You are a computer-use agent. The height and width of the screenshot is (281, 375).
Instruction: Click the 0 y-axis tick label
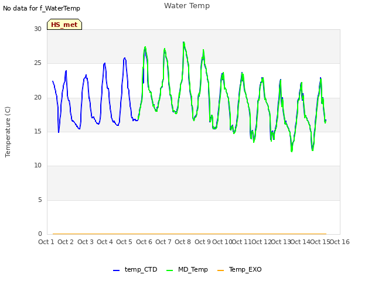(40, 234)
